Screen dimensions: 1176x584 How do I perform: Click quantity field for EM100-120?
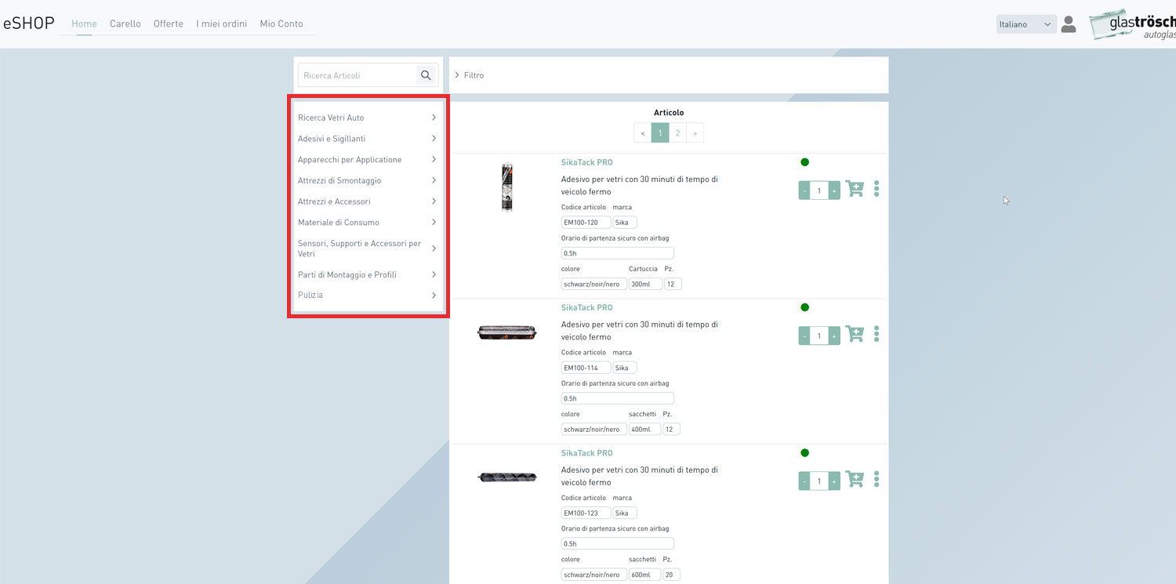point(819,190)
